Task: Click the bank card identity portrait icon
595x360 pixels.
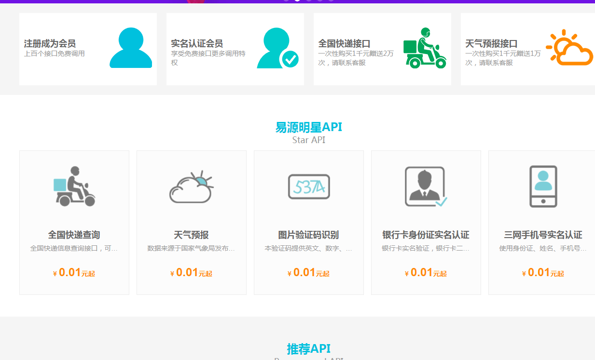Action: [x=426, y=187]
